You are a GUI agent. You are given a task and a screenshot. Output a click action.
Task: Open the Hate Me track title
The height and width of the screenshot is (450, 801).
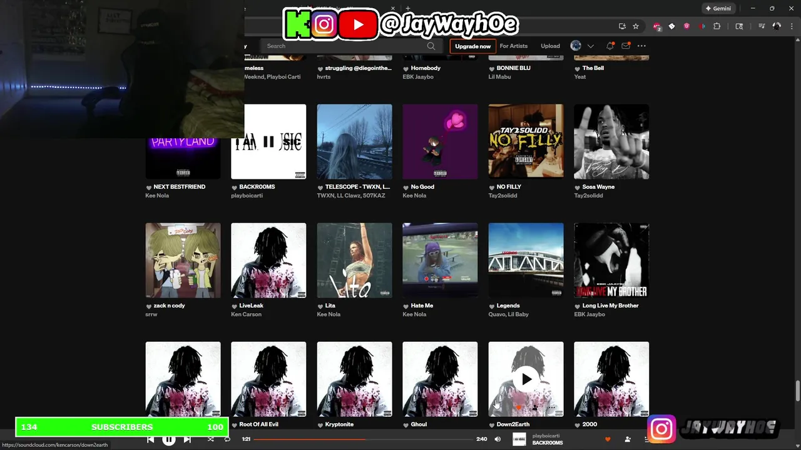point(422,306)
